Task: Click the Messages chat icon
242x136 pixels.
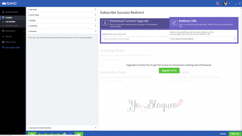Action: (x=3, y=31)
